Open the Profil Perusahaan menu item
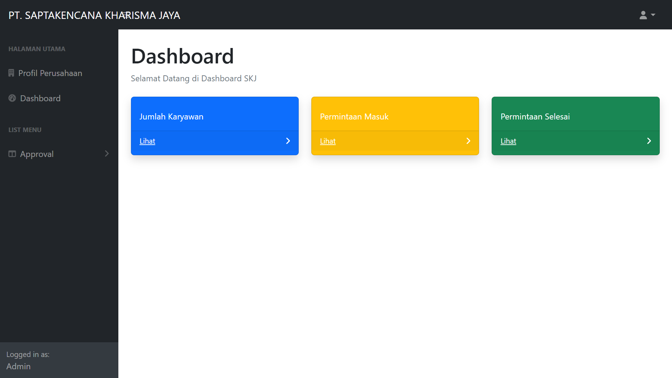Viewport: 672px width, 378px height. click(50, 73)
